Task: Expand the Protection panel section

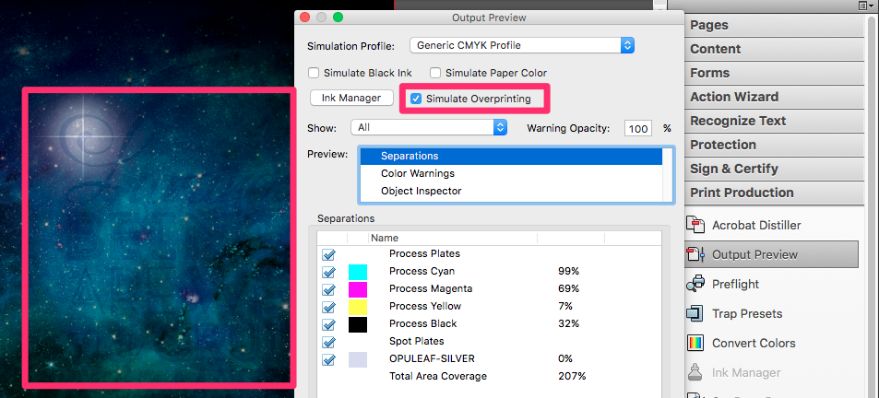Action: tap(723, 145)
